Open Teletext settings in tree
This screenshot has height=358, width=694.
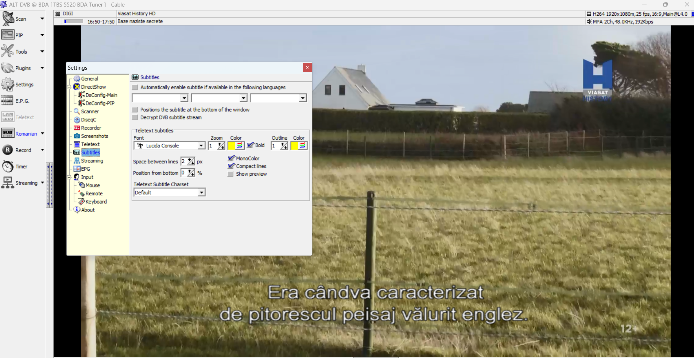(x=90, y=144)
